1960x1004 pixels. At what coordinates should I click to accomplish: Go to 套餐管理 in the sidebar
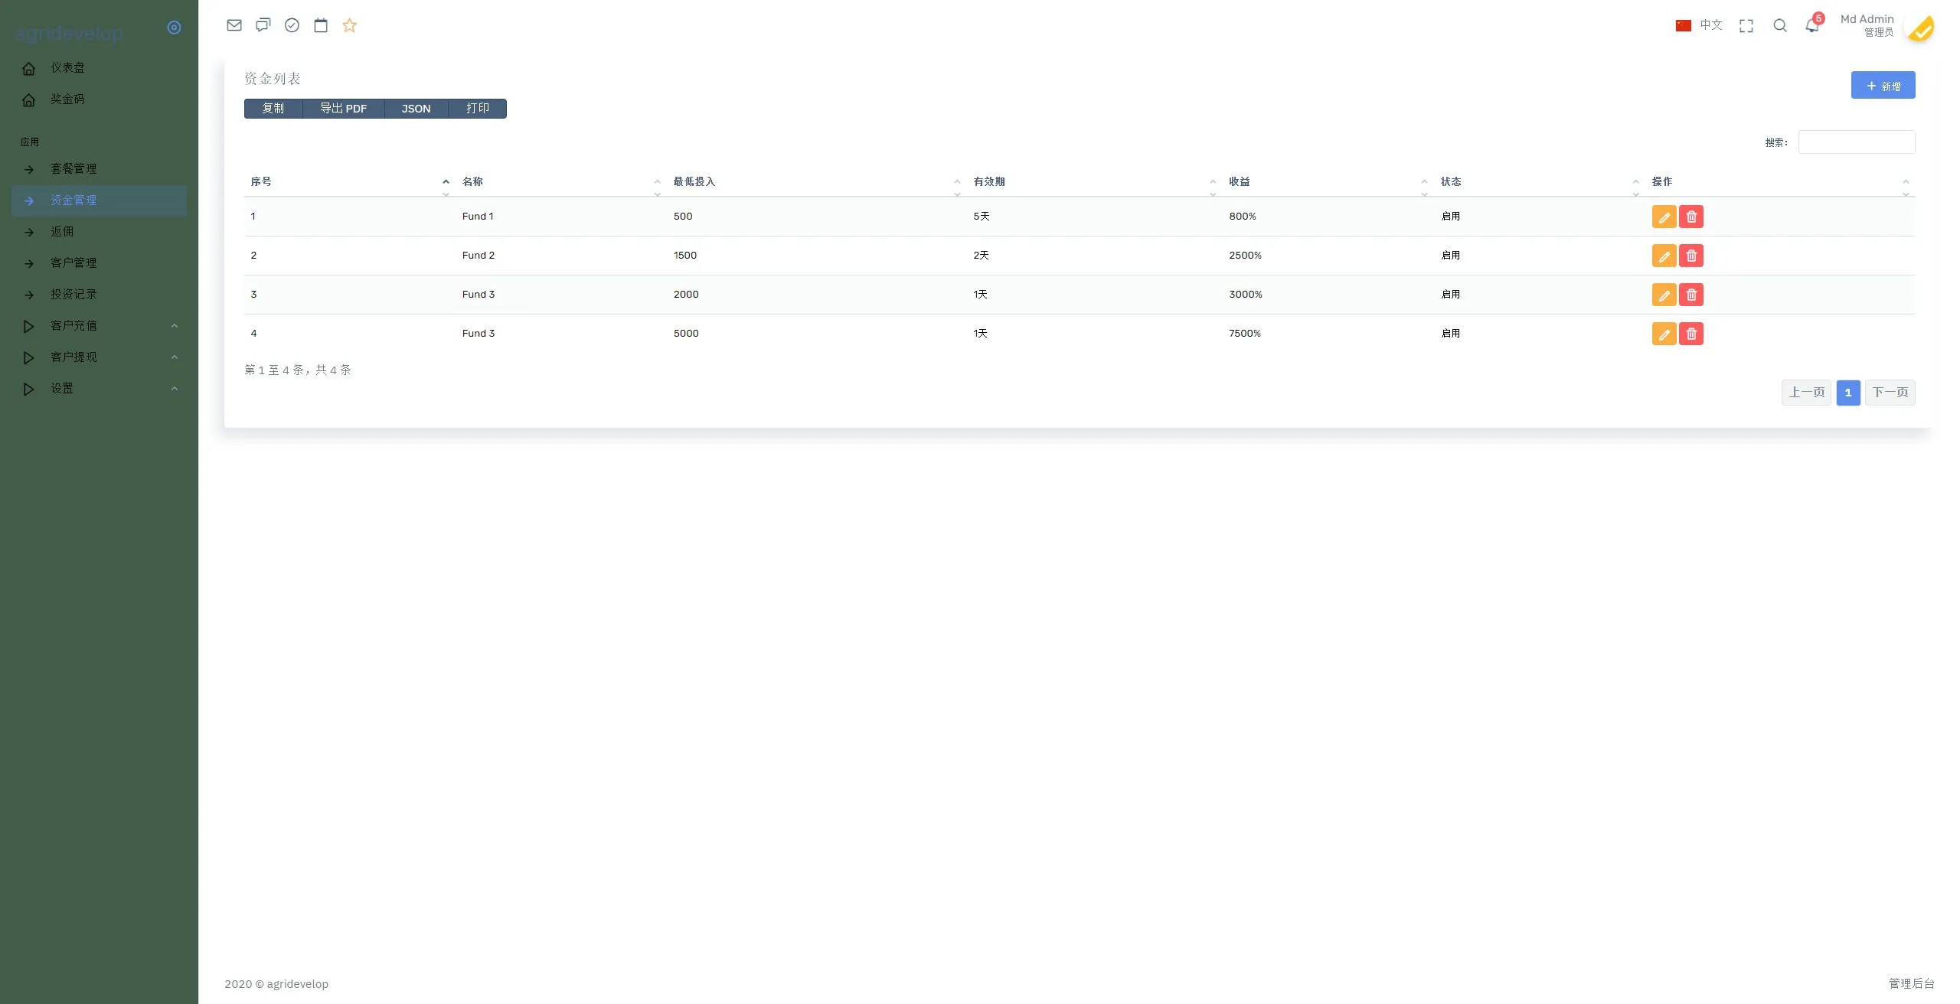[x=100, y=169]
